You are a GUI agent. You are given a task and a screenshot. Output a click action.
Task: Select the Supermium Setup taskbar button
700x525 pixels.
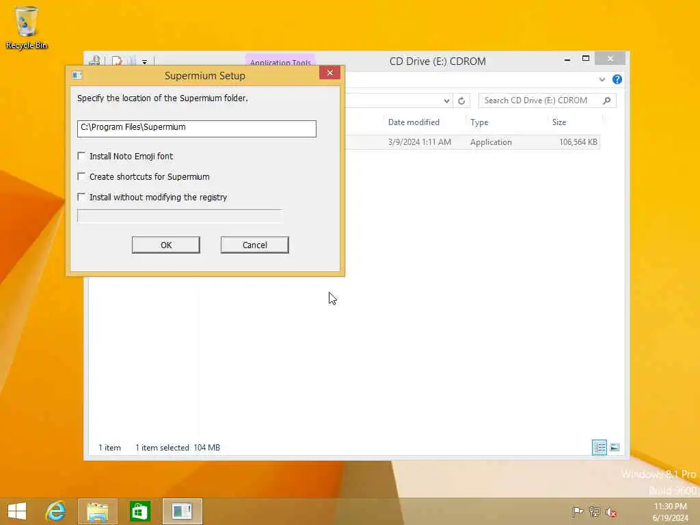[x=182, y=511]
